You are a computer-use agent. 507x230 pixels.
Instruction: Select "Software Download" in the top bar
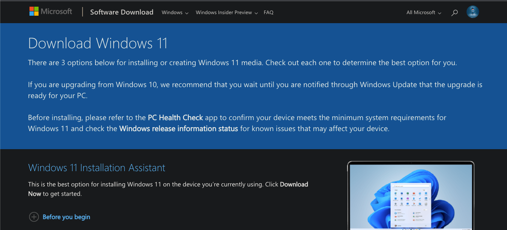pyautogui.click(x=121, y=12)
